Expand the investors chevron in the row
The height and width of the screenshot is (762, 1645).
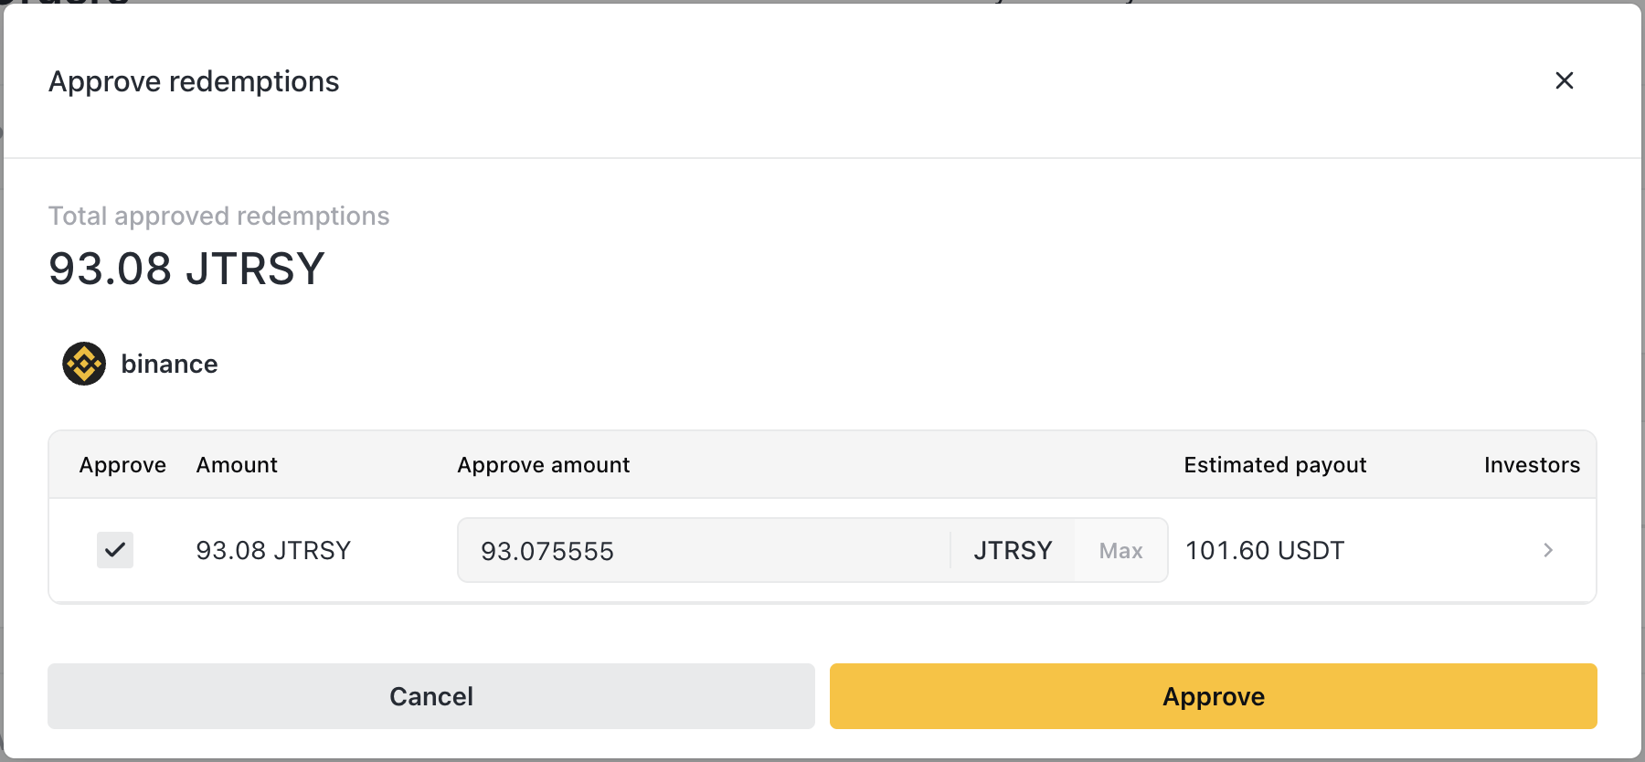click(1548, 550)
